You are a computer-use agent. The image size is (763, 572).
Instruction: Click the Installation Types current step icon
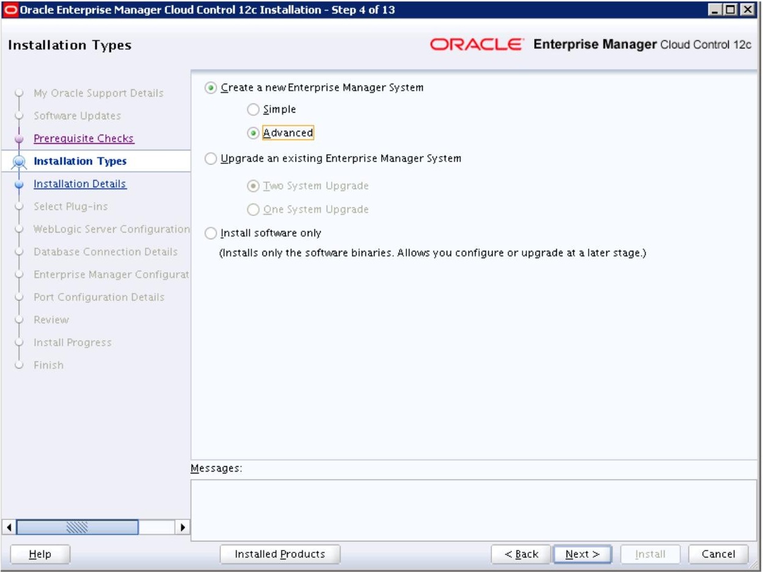19,162
